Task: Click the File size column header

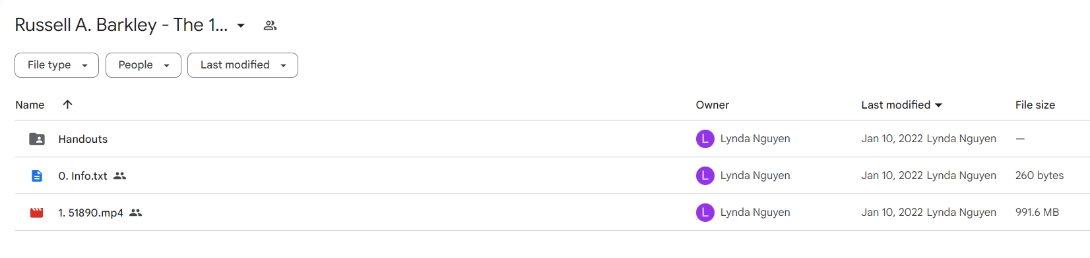Action: tap(1035, 105)
